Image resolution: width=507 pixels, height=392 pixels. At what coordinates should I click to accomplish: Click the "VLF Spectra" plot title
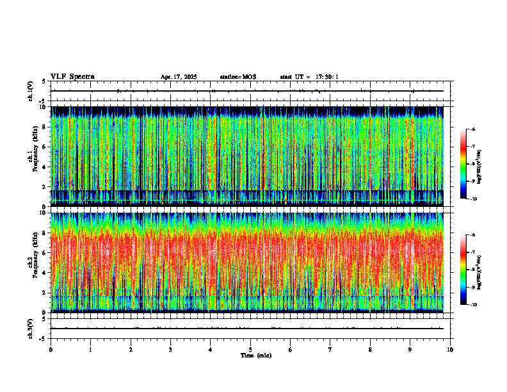coord(72,77)
